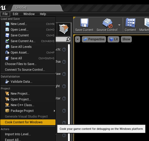The image size is (149, 141).
Task: Click the New Level icon in File menu
Action: (7, 24)
